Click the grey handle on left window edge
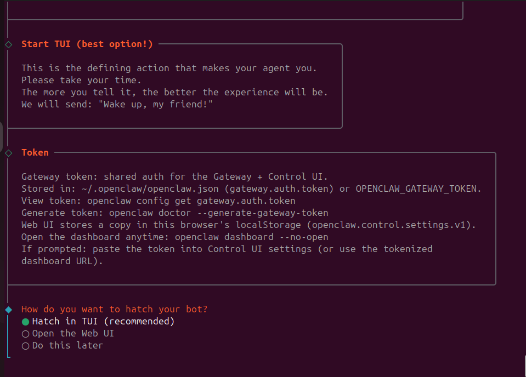526x377 pixels. tap(2, 137)
